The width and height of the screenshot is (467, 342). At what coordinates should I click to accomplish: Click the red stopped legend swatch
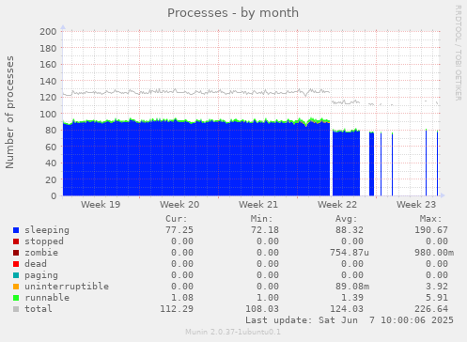point(16,241)
